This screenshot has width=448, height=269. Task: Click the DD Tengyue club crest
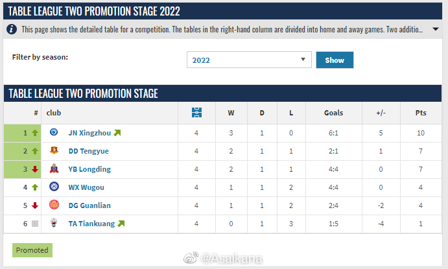[54, 150]
